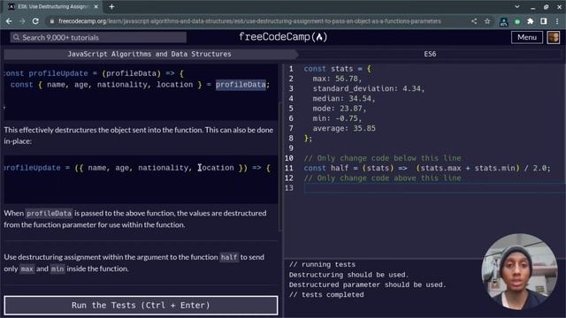The height and width of the screenshot is (318, 566).
Task: Click the browser forward arrow
Action: 22,21
